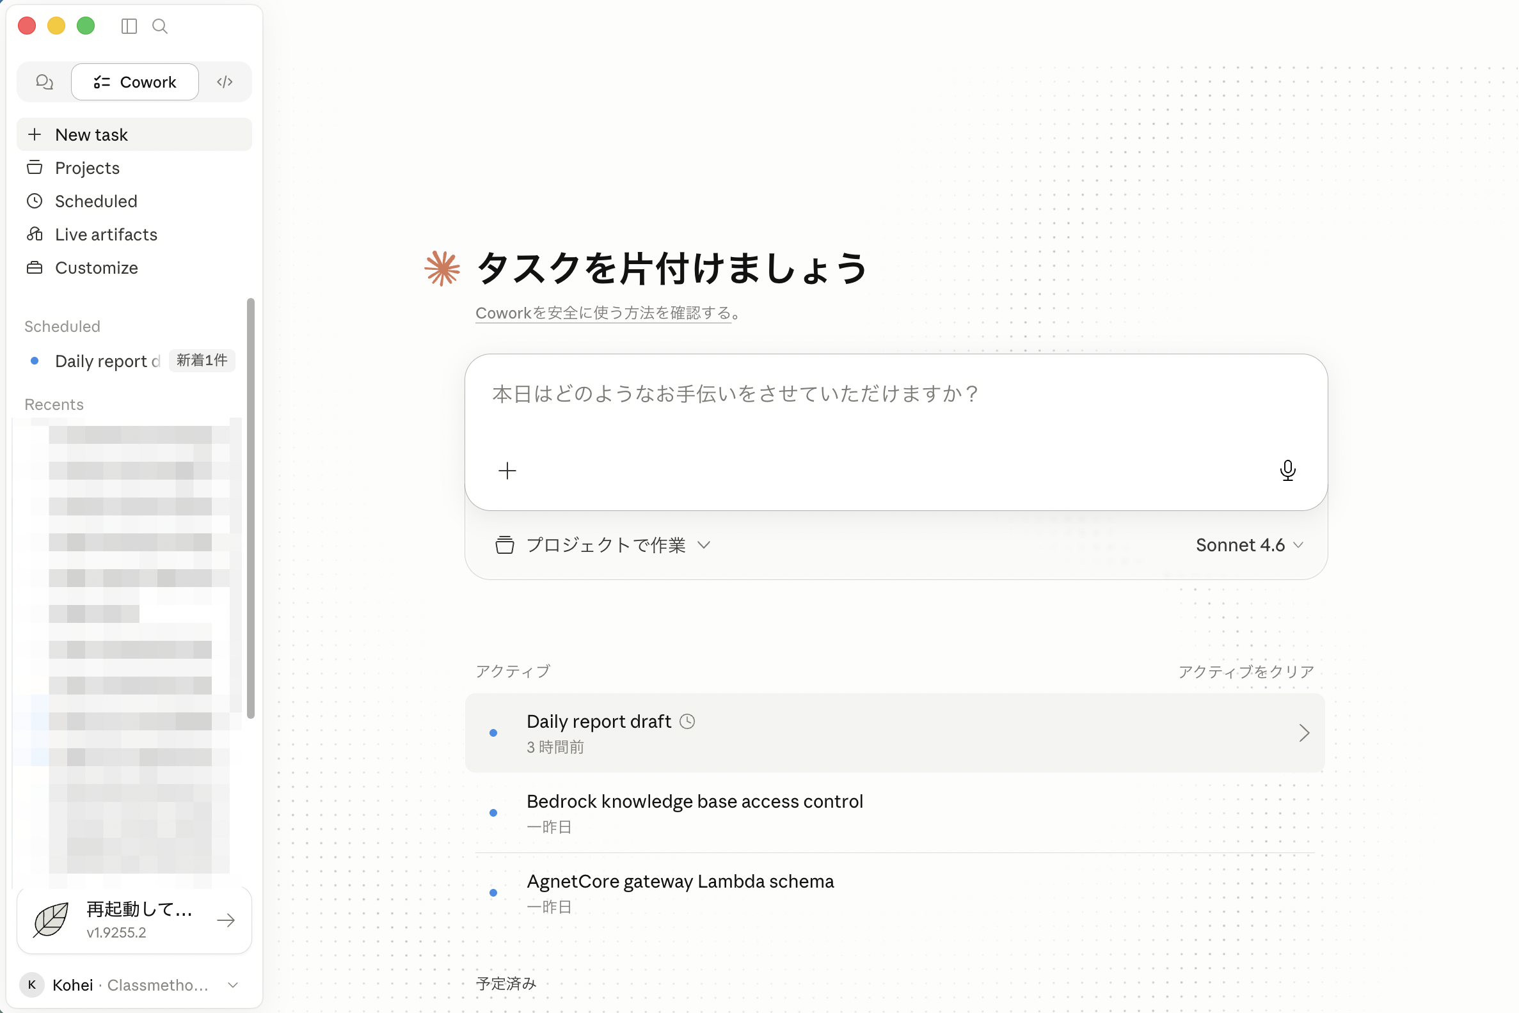Open the Coworkを安全に使う方法を確認する link
The width and height of the screenshot is (1519, 1013).
pyautogui.click(x=603, y=313)
